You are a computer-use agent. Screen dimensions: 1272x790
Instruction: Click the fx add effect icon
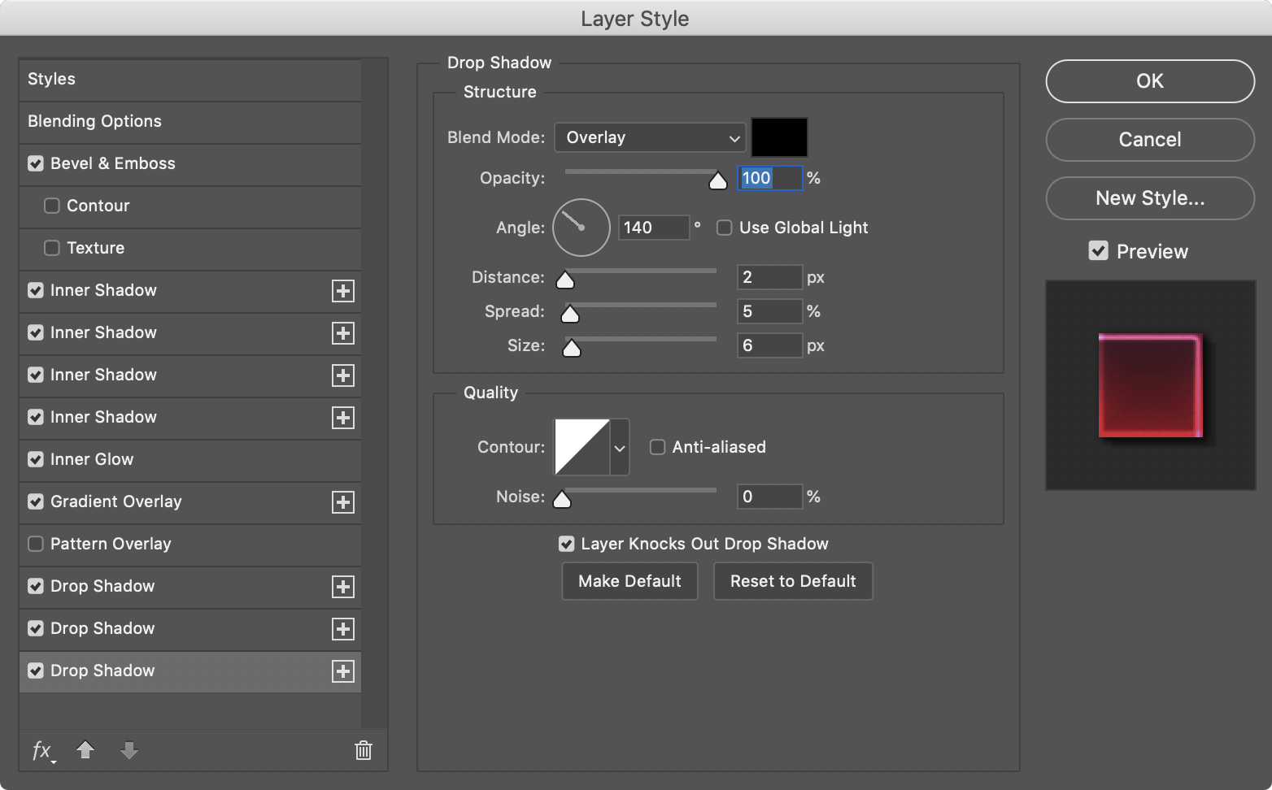42,750
